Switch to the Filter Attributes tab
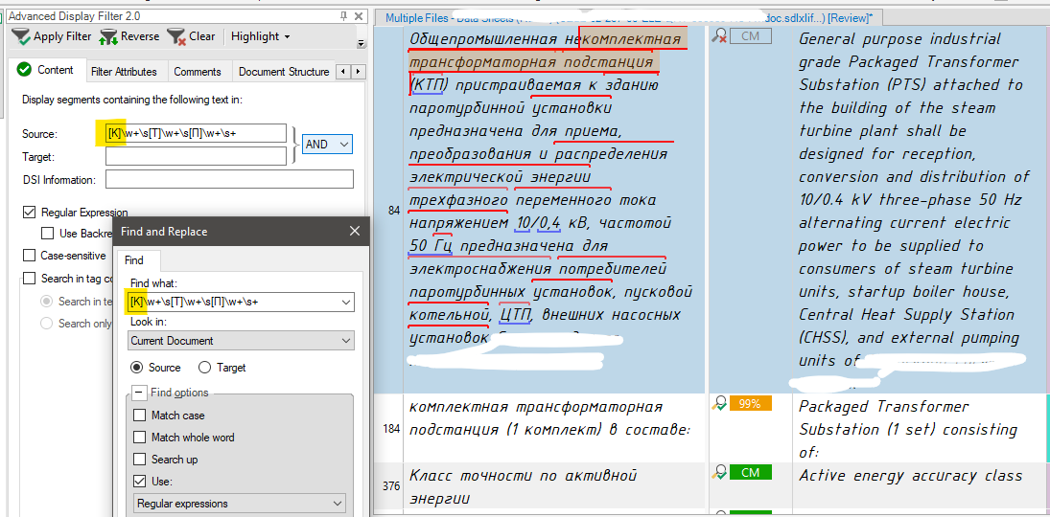The width and height of the screenshot is (1050, 517). [x=124, y=72]
